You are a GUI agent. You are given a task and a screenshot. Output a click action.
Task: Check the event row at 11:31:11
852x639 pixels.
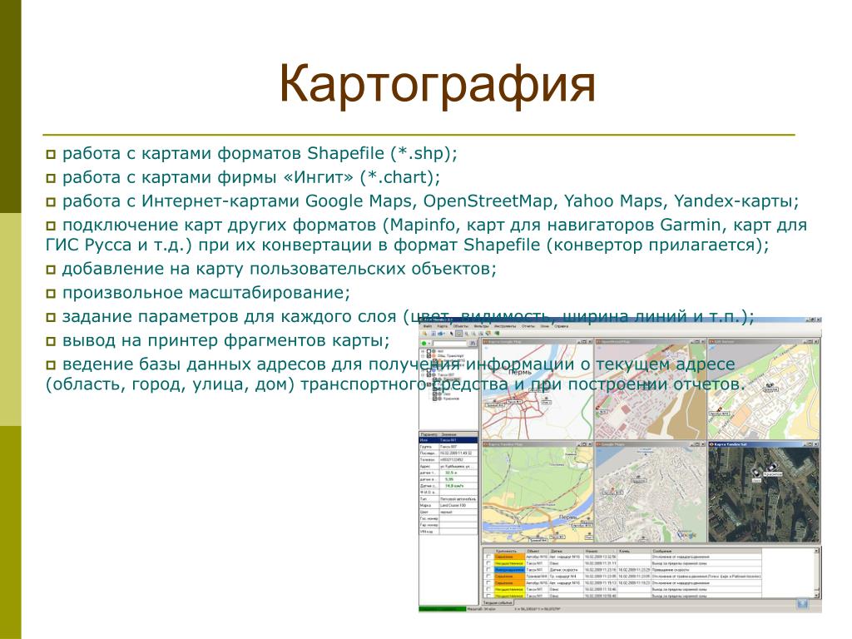[488, 563]
